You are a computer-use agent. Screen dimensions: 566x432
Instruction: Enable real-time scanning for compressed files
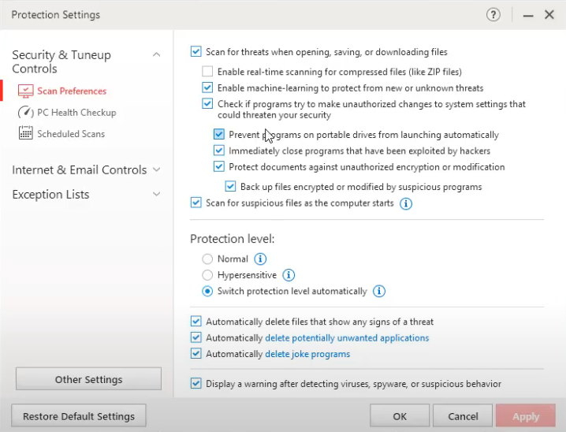[x=207, y=72]
